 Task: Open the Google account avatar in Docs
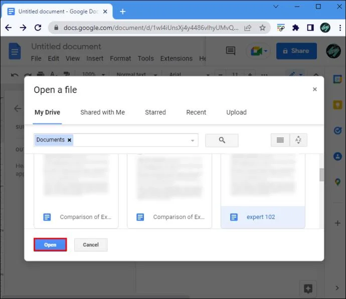(333, 51)
